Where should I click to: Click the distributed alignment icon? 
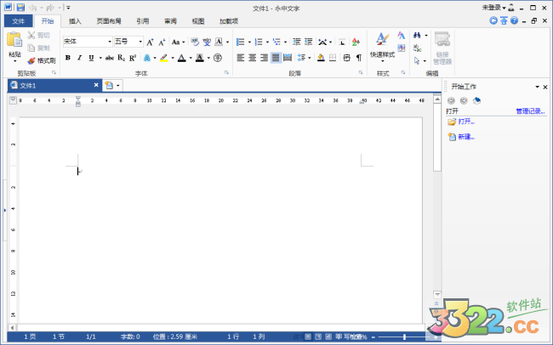[288, 58]
